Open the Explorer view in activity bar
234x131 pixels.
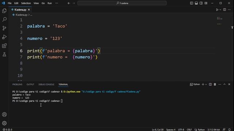pos(4,11)
